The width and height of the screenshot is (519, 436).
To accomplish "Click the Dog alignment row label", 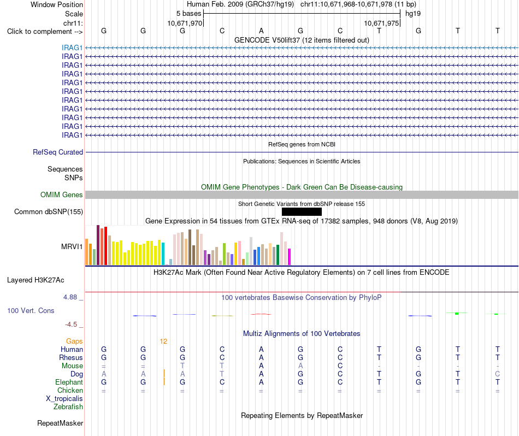I will coord(77,374).
